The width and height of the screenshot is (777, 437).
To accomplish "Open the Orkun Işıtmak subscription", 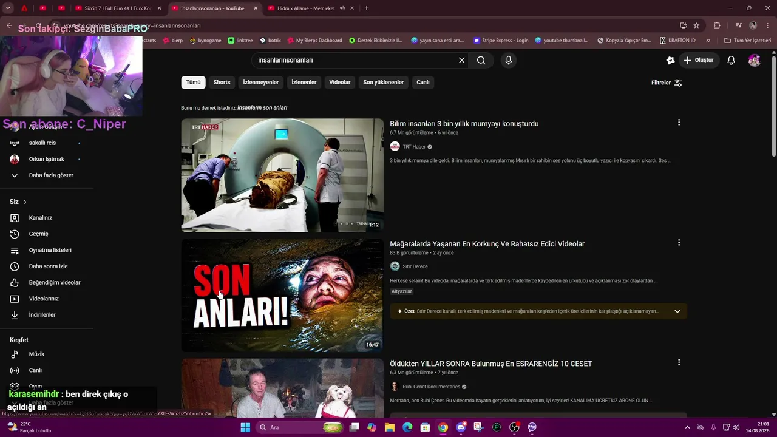I will tap(47, 159).
